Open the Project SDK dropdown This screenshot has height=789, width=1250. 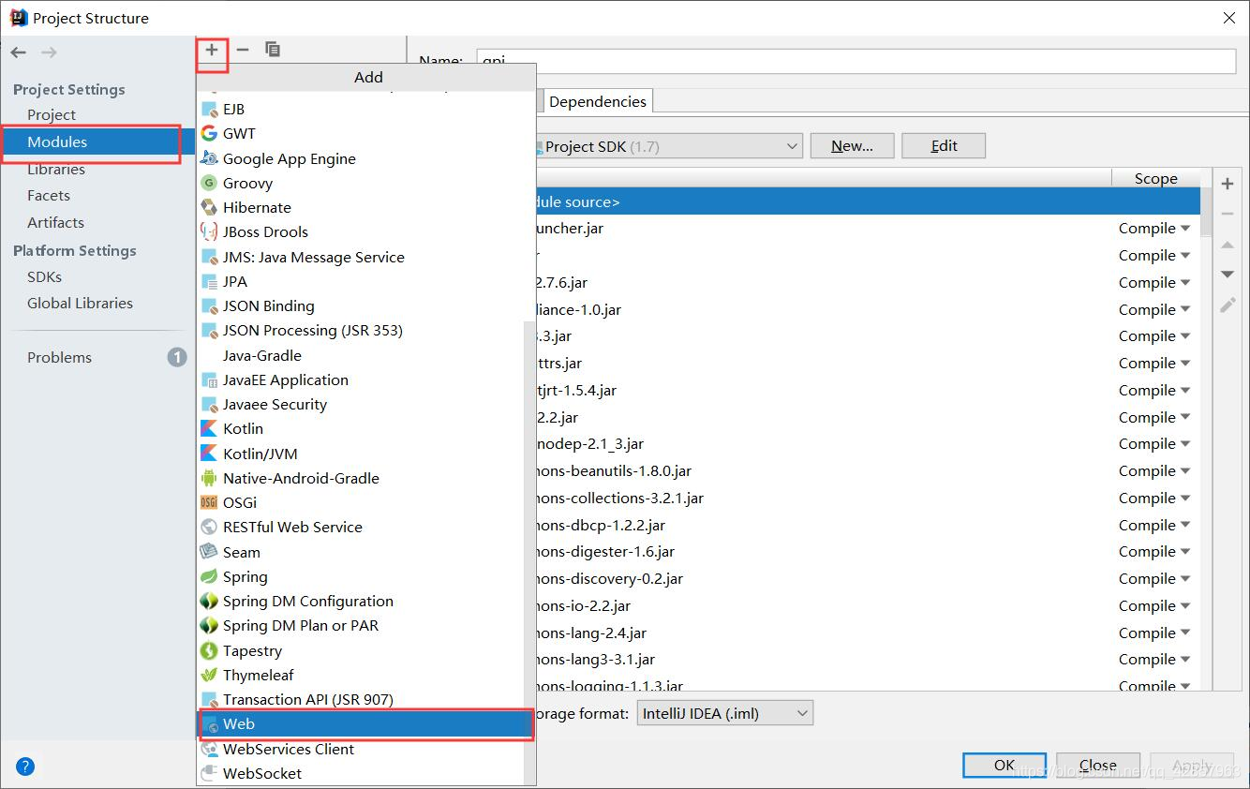pyautogui.click(x=668, y=146)
